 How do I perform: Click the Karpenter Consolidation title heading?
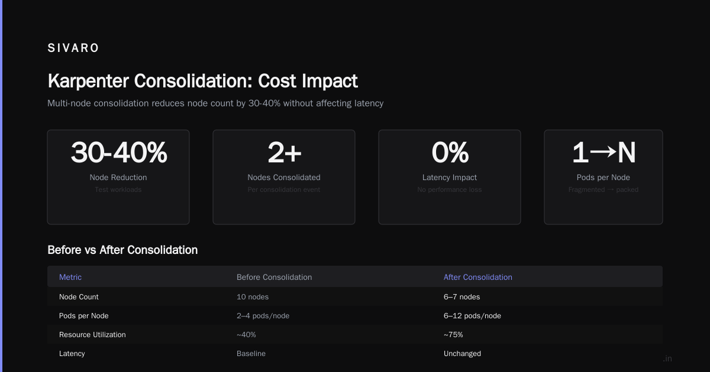coord(202,81)
